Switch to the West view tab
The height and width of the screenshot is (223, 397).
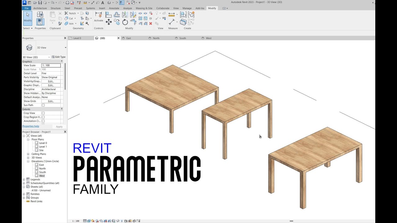pos(209,38)
